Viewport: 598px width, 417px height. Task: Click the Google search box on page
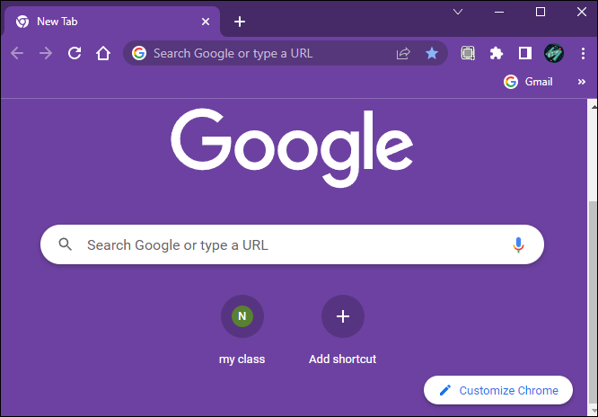292,244
